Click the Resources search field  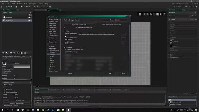coord(179,16)
